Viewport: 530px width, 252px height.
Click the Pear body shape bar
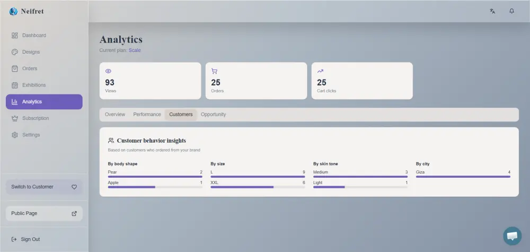click(155, 177)
